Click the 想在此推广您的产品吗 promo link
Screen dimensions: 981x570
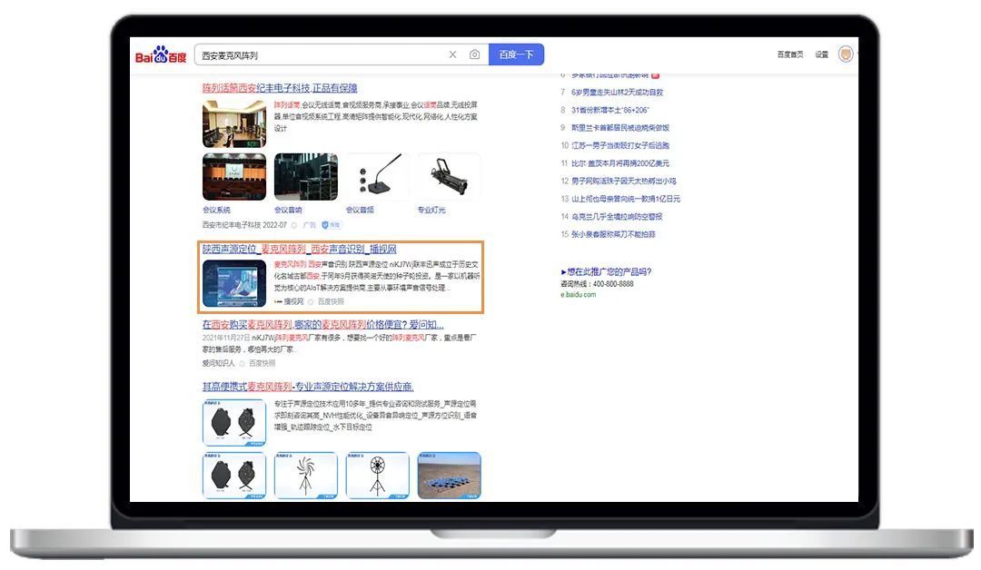click(606, 271)
